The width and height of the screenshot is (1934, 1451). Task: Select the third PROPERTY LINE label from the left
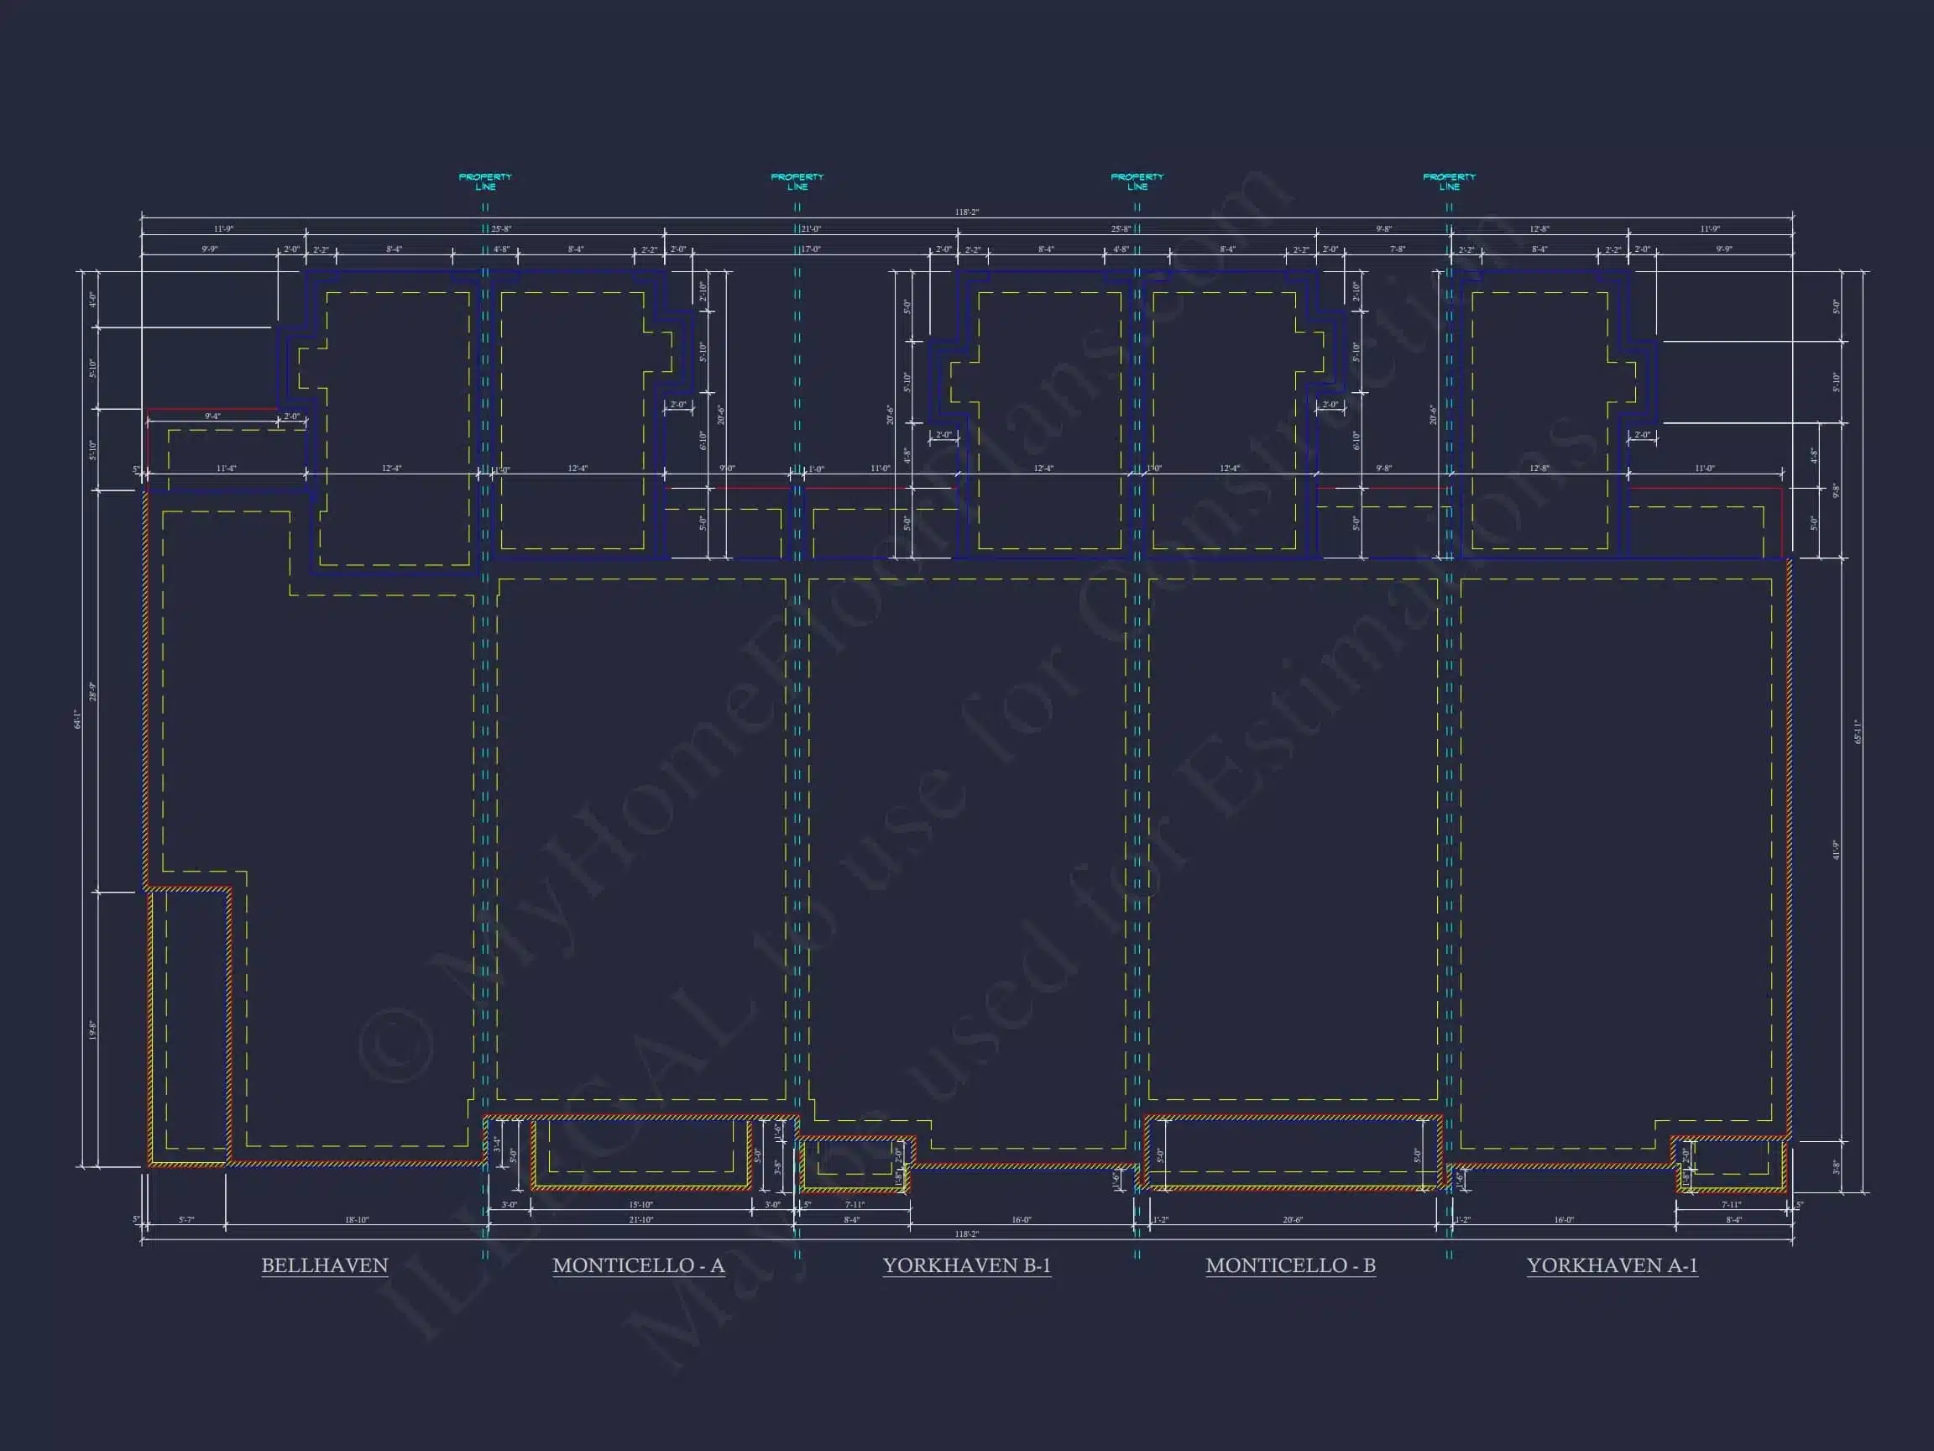tap(1137, 182)
